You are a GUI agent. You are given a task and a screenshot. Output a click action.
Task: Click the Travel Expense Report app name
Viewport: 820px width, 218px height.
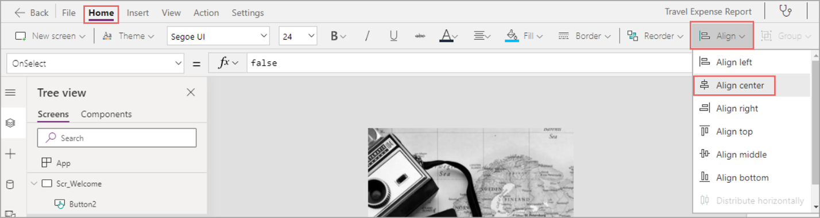[x=708, y=11]
